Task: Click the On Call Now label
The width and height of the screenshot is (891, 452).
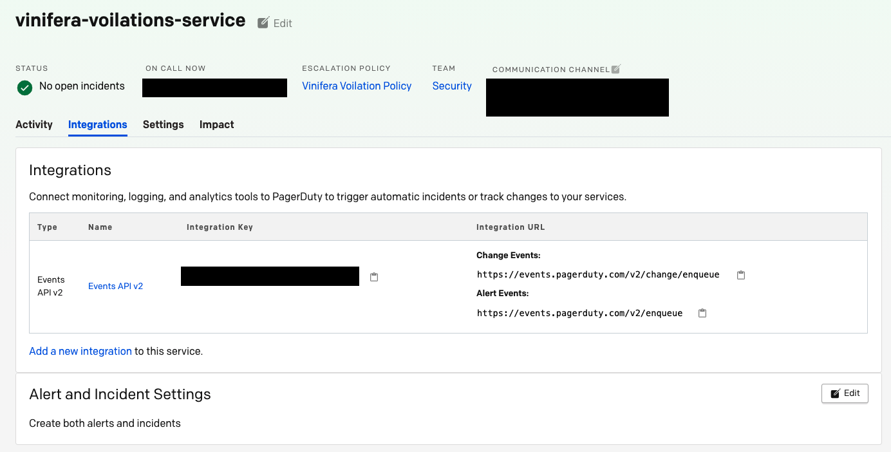Action: 176,68
